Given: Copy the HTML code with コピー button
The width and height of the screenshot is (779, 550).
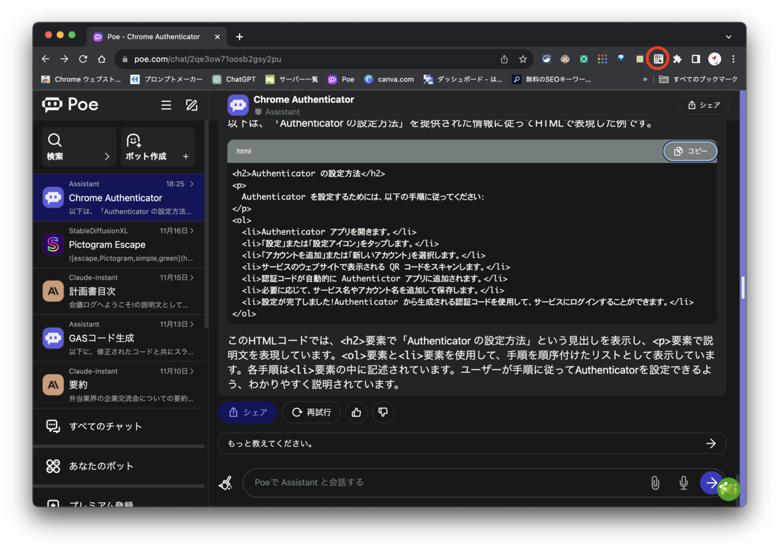Looking at the screenshot, I should [x=689, y=151].
